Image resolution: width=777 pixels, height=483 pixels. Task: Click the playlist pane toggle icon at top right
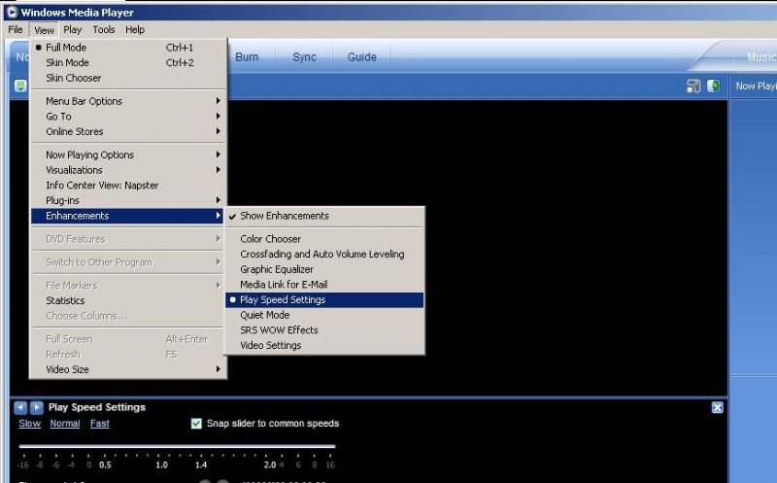693,86
